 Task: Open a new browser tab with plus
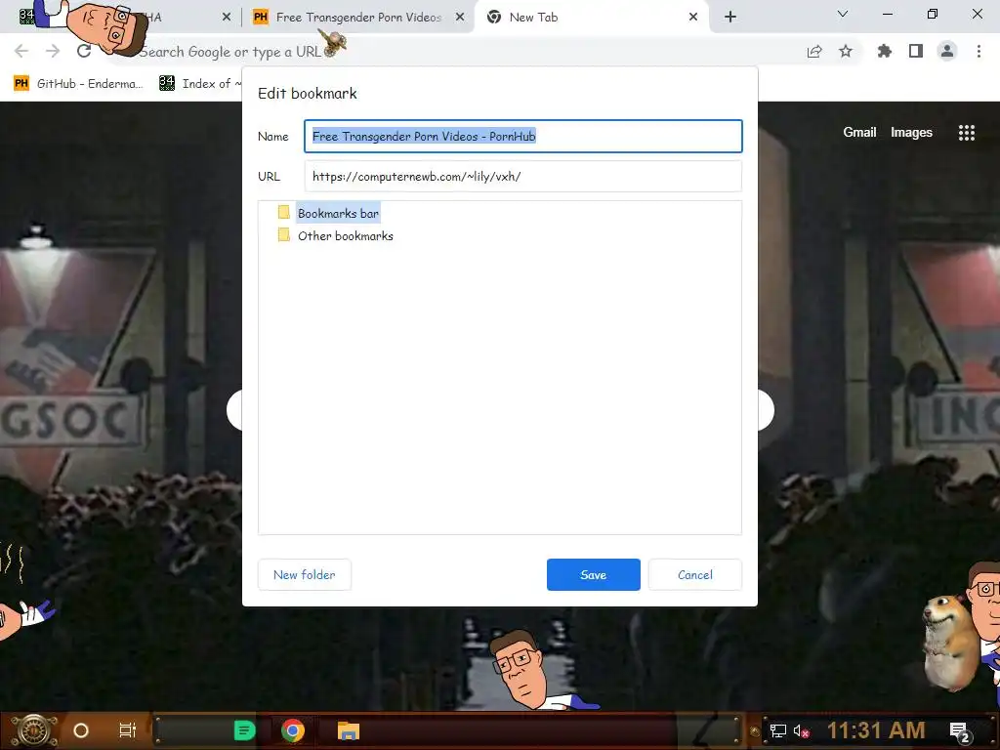point(730,18)
